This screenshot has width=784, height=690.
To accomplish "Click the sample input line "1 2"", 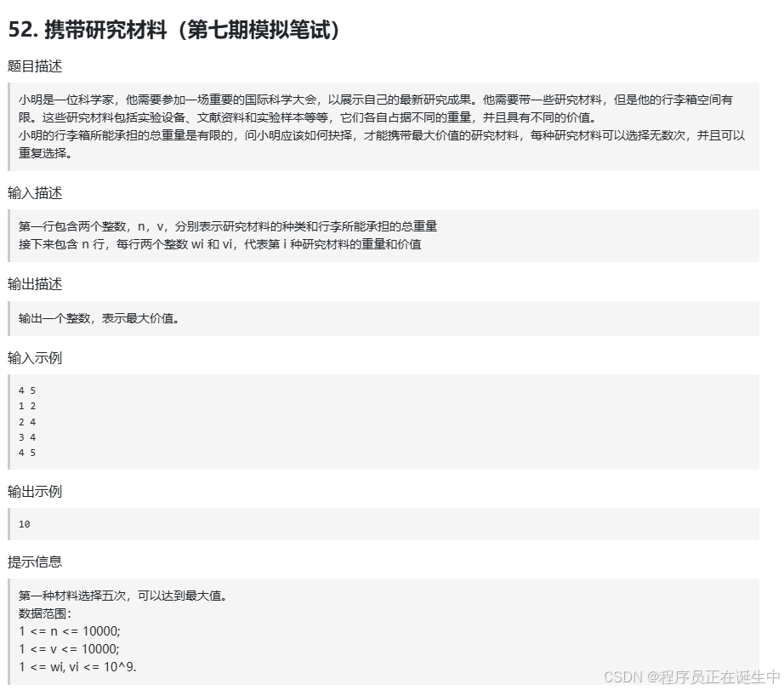I will click(x=27, y=406).
